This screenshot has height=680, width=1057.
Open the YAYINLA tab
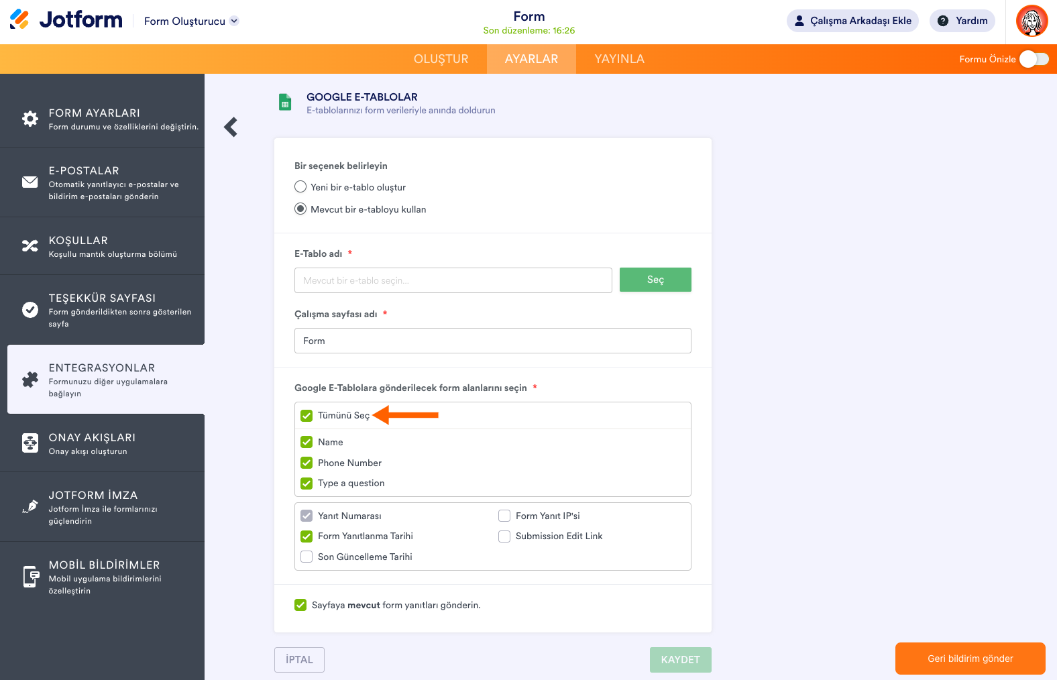tap(619, 59)
